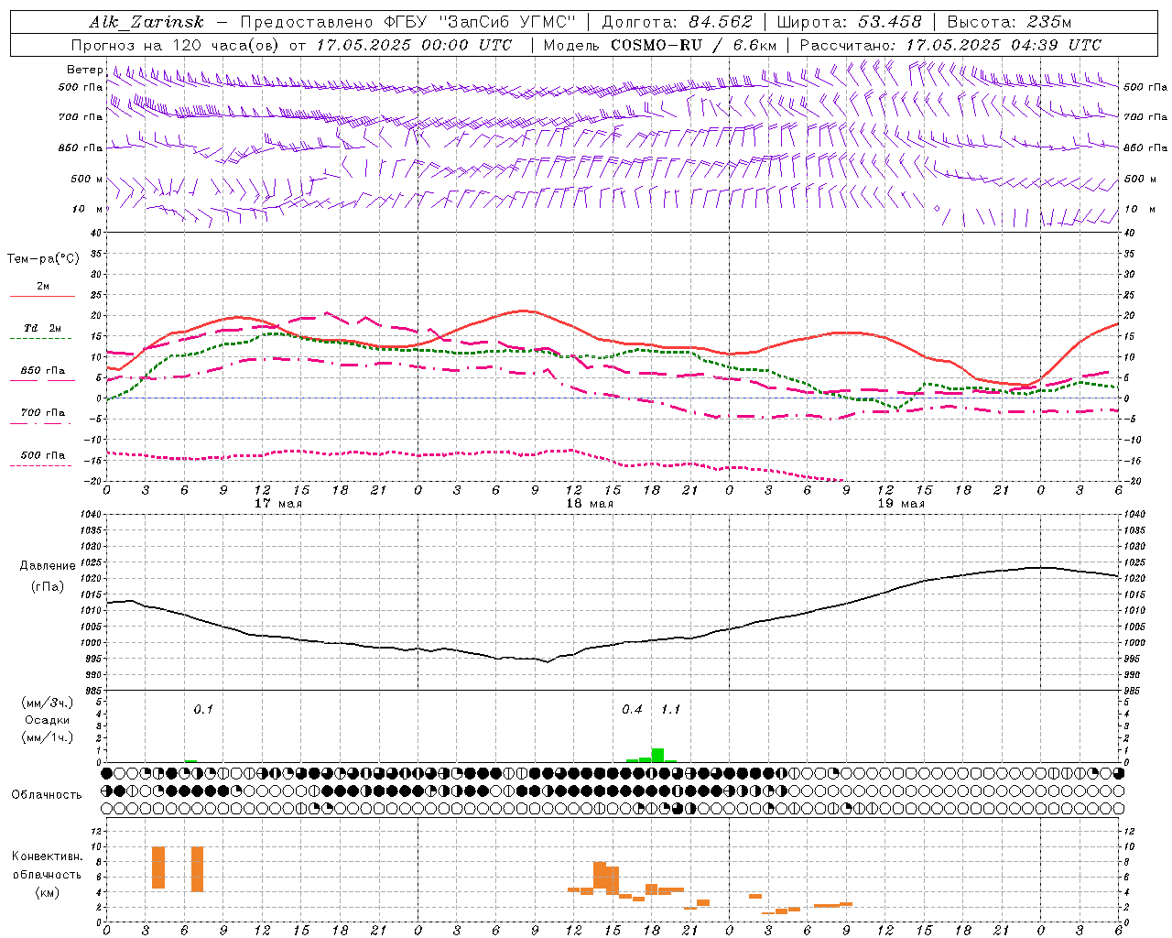Click the 19 мая date label
The height and width of the screenshot is (938, 1172).
900,504
